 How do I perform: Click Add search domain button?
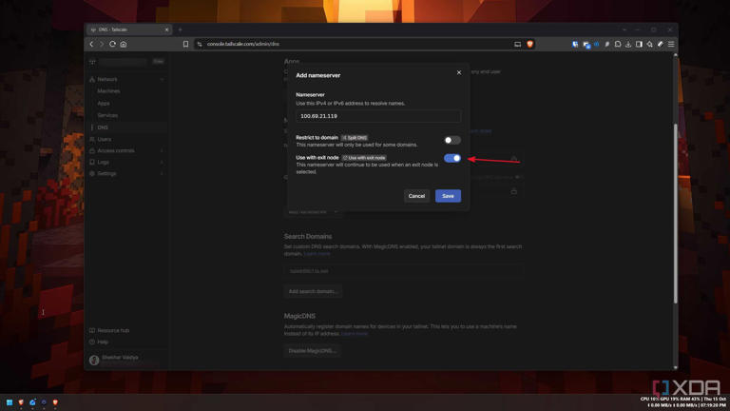313,291
